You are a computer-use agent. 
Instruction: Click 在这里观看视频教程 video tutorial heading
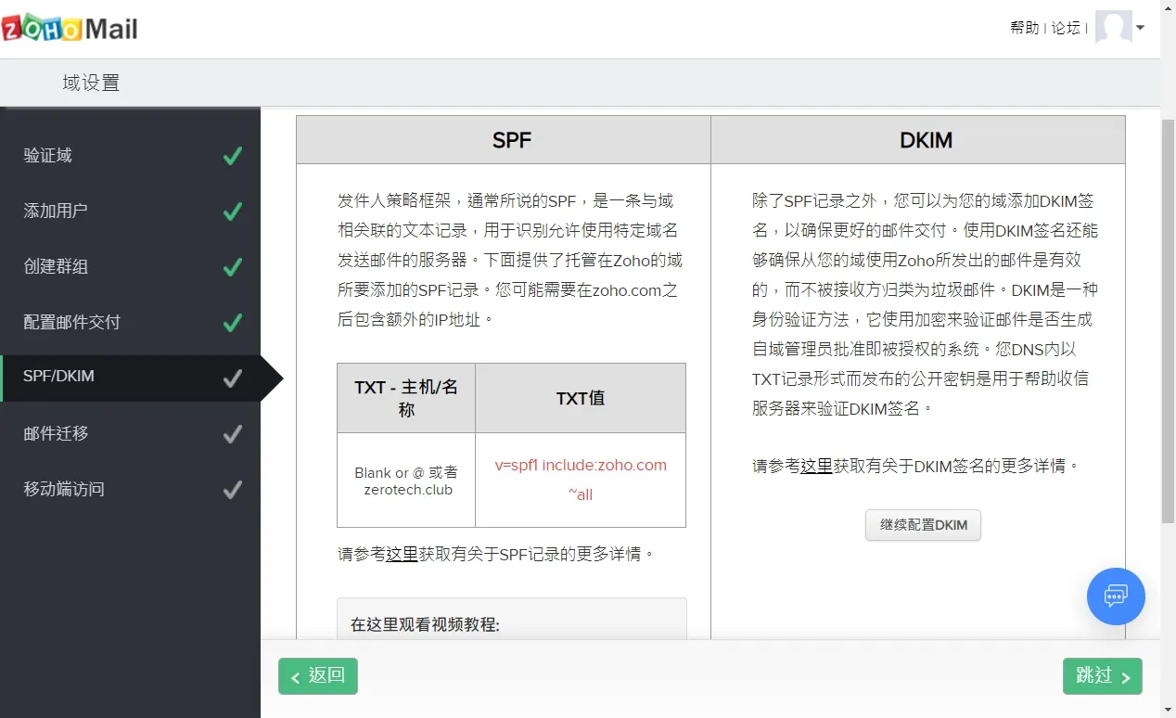click(425, 625)
